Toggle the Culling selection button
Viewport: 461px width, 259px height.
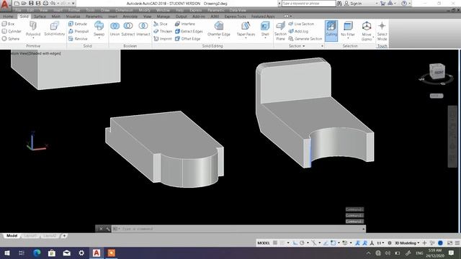click(331, 30)
